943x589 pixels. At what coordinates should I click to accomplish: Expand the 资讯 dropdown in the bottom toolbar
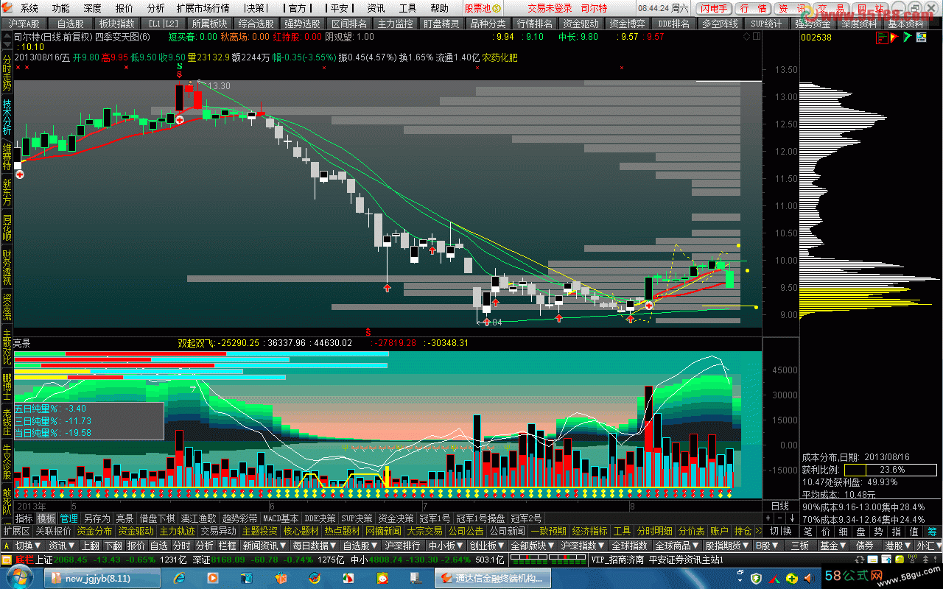coord(63,546)
